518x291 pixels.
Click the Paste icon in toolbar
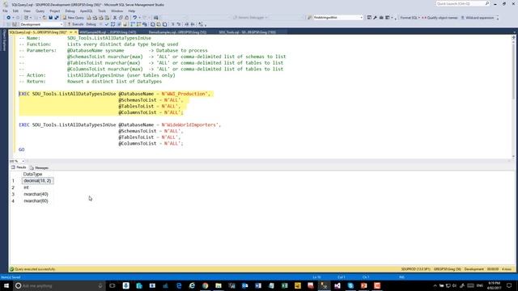tap(126, 18)
